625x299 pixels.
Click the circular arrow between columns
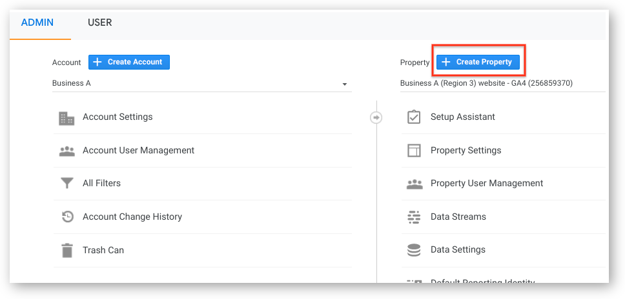pos(376,117)
